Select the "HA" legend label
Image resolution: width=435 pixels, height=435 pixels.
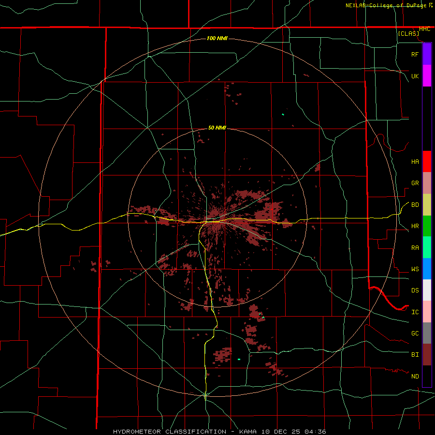415,162
